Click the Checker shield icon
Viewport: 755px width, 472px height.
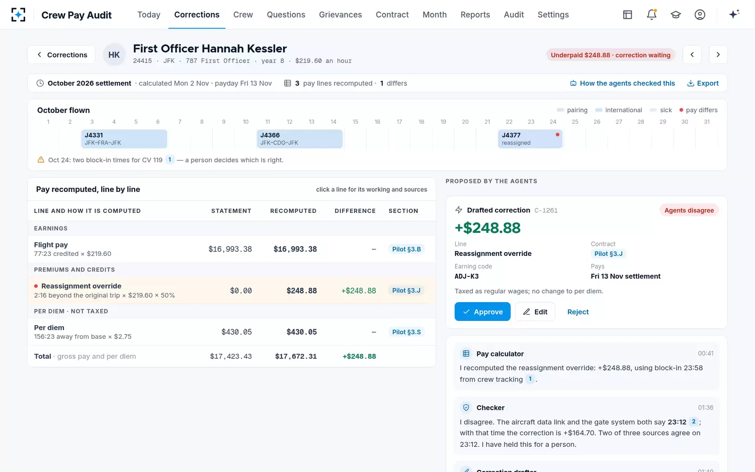pyautogui.click(x=466, y=407)
